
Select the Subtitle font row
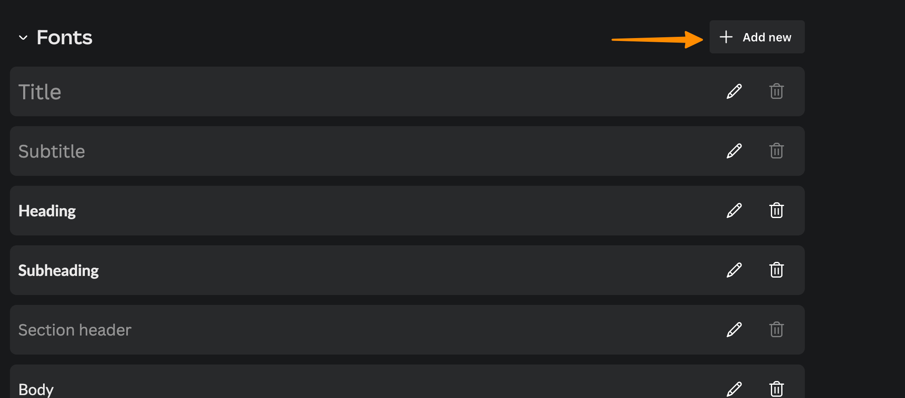(407, 151)
